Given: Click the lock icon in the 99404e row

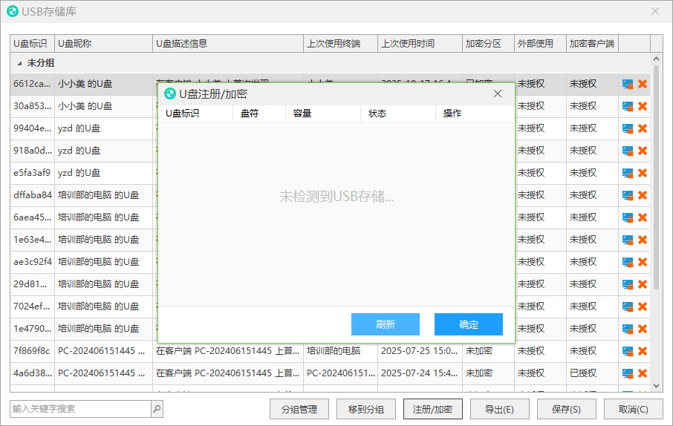Looking at the screenshot, I should point(628,128).
